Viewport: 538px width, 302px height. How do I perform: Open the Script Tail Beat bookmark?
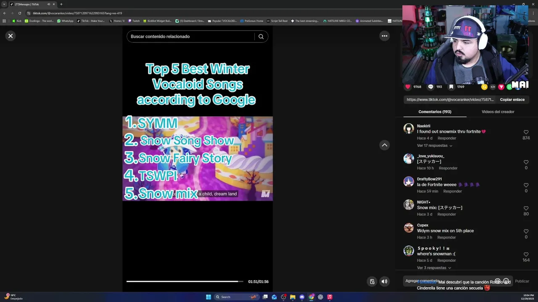[x=277, y=21]
